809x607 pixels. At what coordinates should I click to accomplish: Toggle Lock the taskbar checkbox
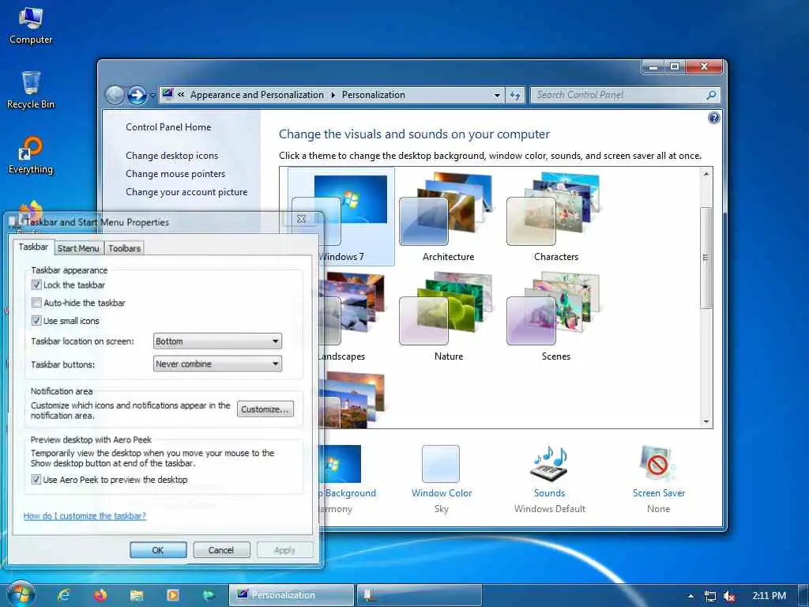(36, 285)
